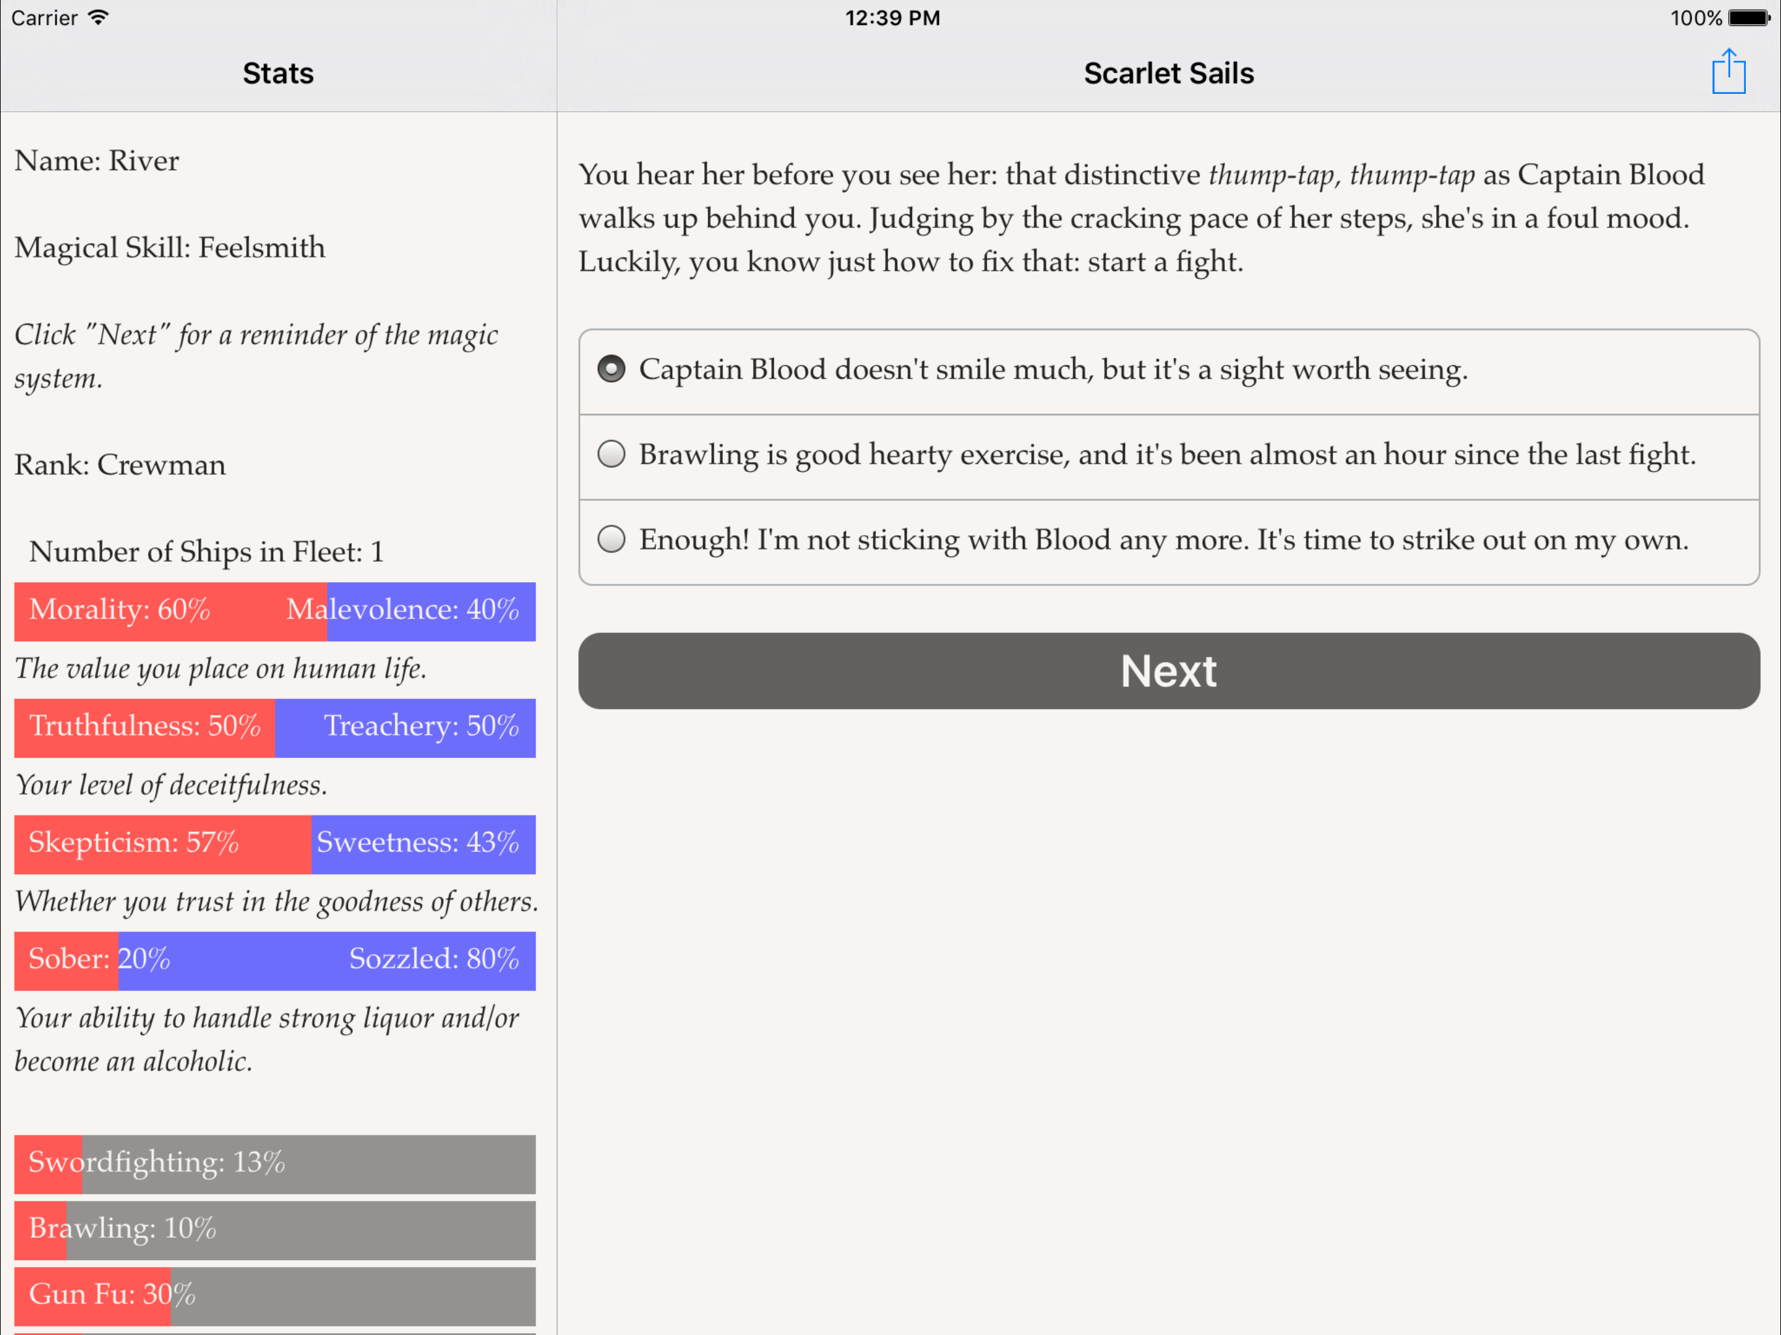
Task: Tap the Name: River stat line
Action: (x=97, y=161)
